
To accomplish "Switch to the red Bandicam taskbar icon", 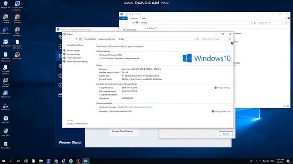I will [78, 161].
